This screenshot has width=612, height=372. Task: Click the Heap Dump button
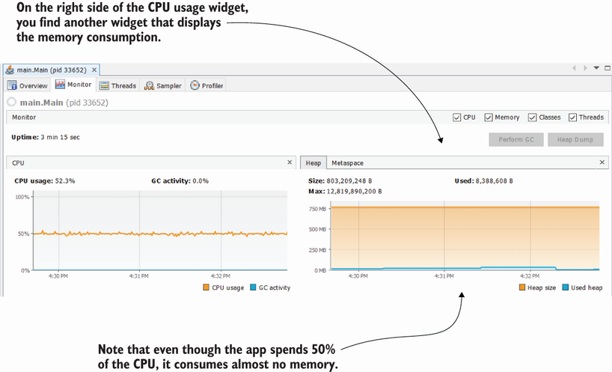click(575, 139)
